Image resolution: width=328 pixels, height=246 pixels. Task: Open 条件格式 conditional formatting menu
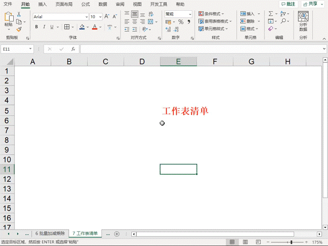pyautogui.click(x=211, y=14)
